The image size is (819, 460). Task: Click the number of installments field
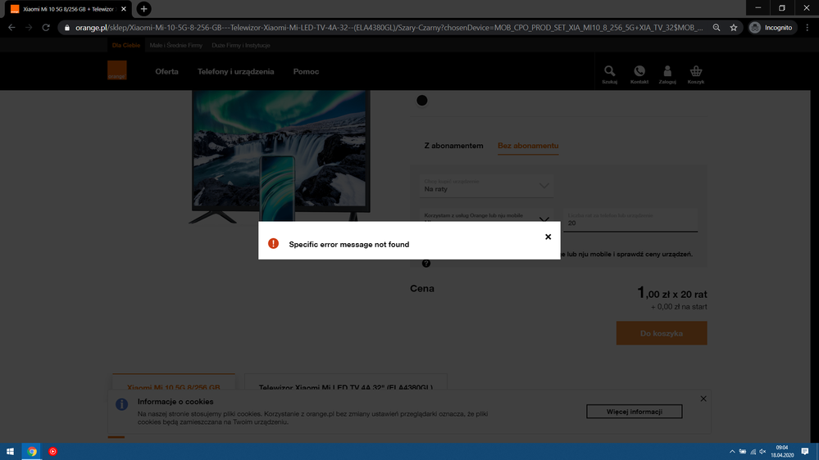630,219
